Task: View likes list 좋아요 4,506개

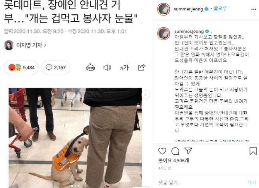Action: point(174,160)
